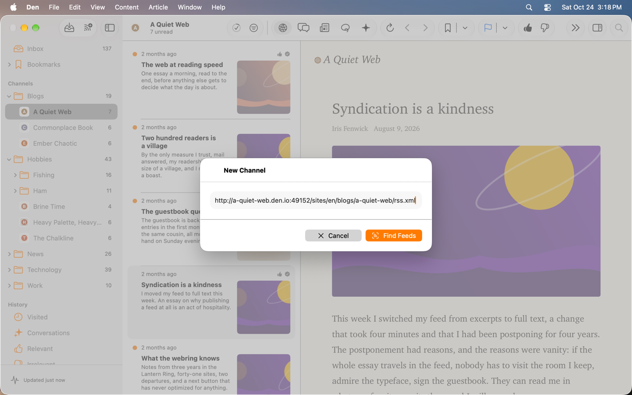Reload the article with the refresh icon
This screenshot has height=395, width=632.
390,28
